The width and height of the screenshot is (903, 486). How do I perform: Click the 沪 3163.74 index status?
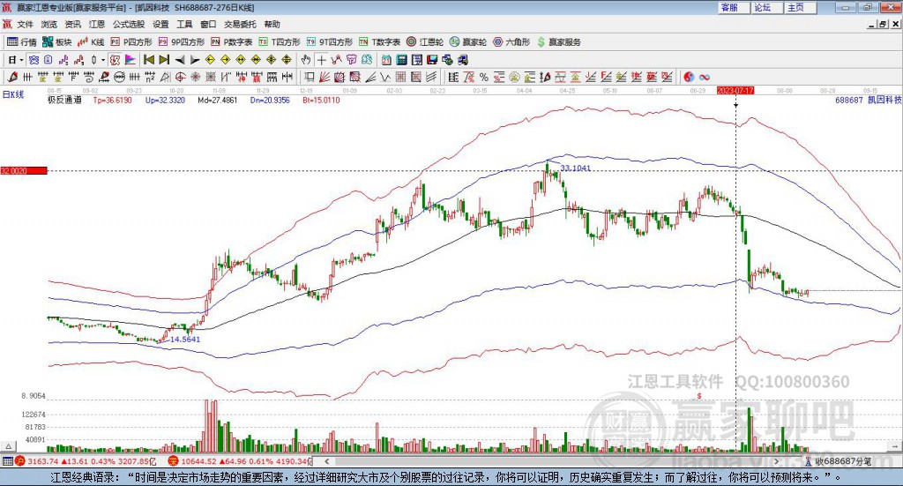[86, 461]
